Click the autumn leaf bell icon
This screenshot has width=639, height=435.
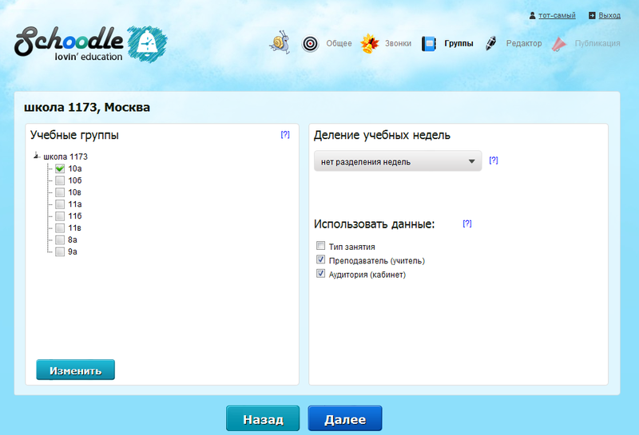click(370, 43)
